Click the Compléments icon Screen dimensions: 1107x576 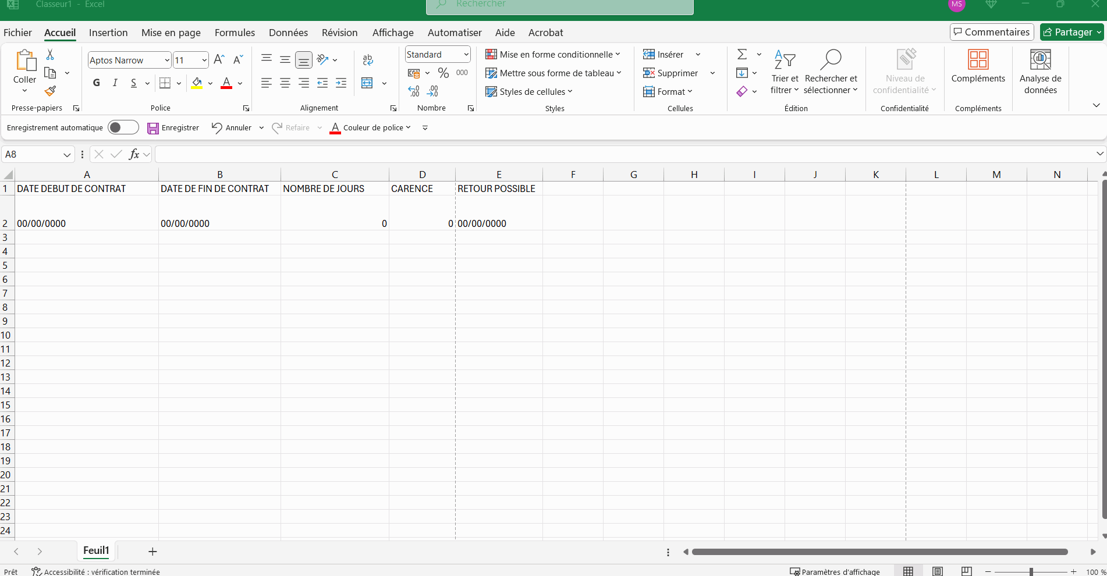point(978,66)
